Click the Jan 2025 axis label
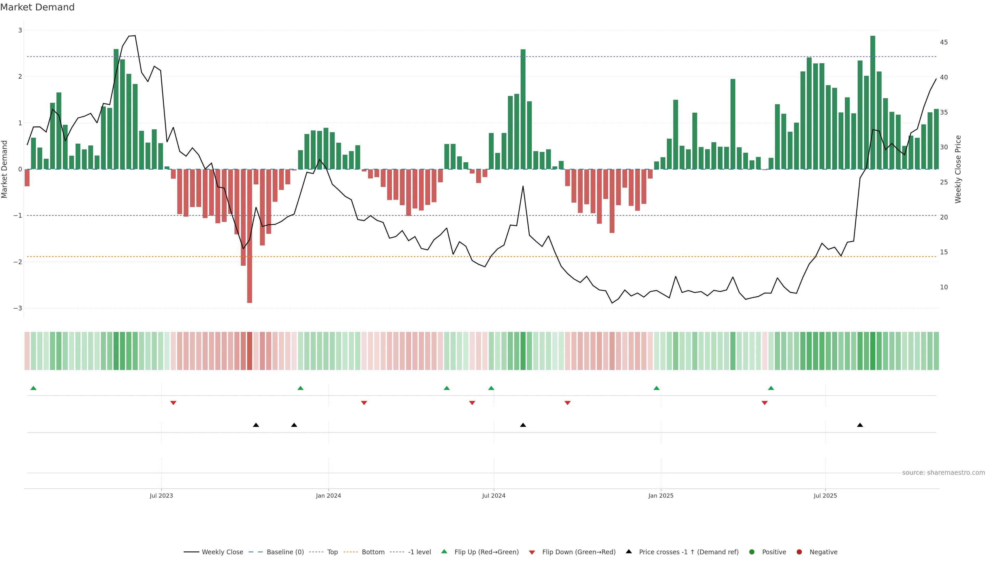This screenshot has width=998, height=561. click(x=661, y=496)
